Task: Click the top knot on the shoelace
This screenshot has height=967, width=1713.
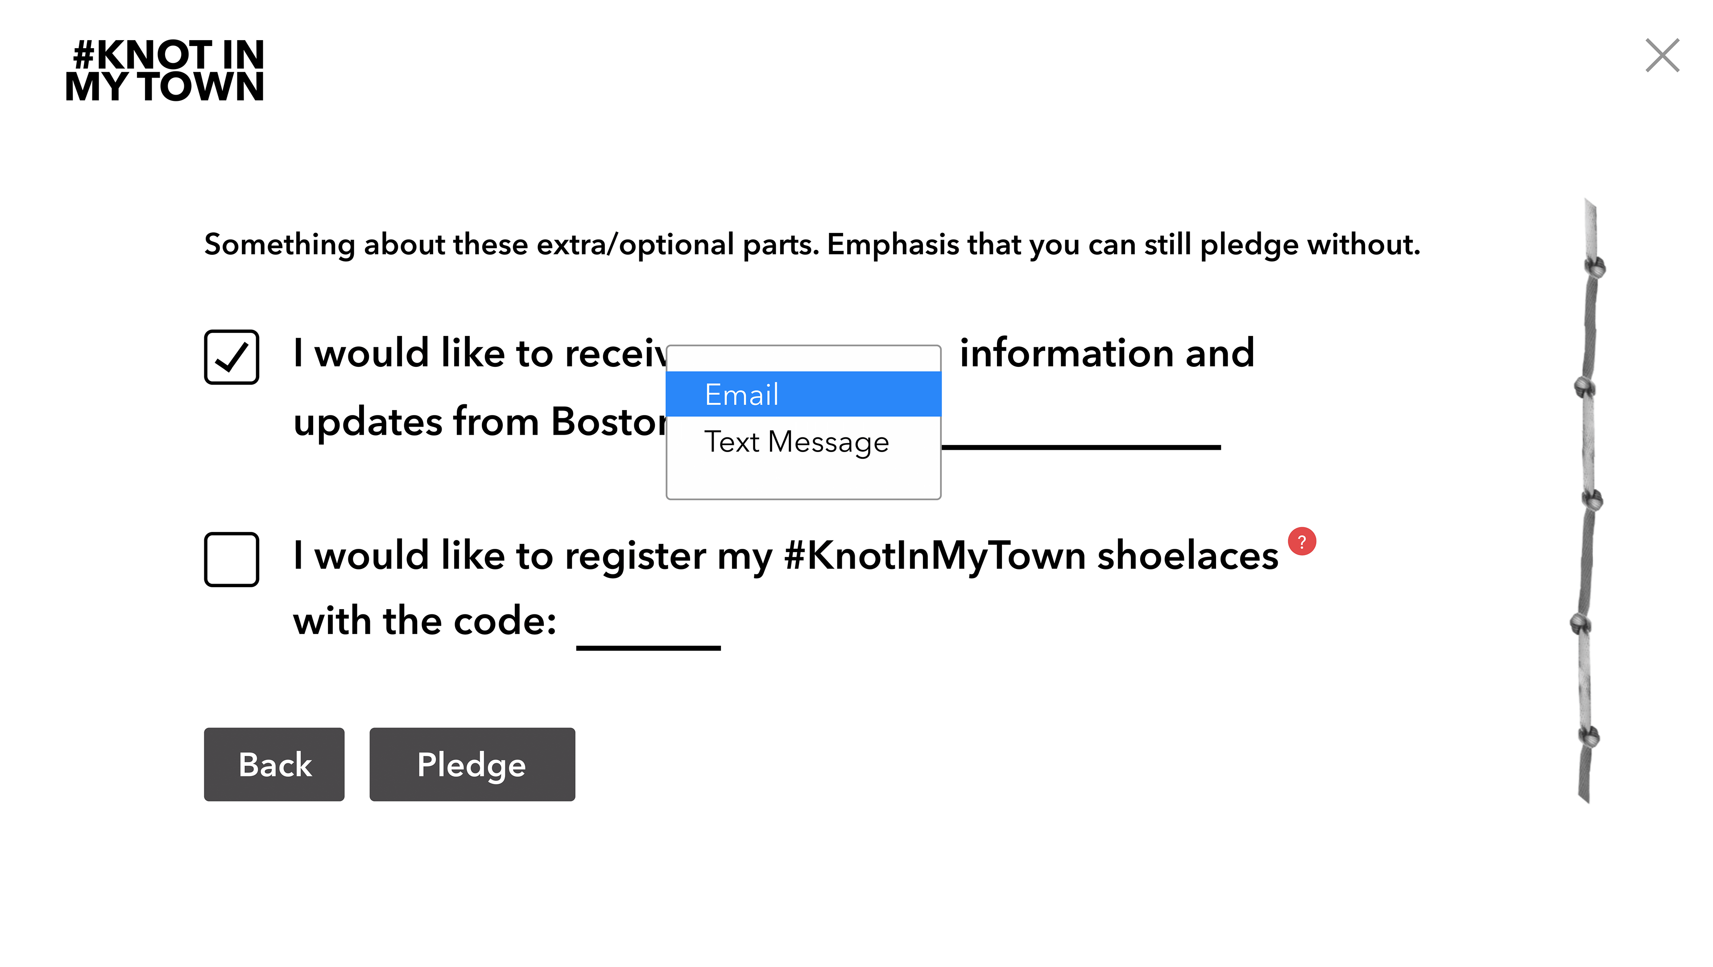Action: (x=1595, y=267)
